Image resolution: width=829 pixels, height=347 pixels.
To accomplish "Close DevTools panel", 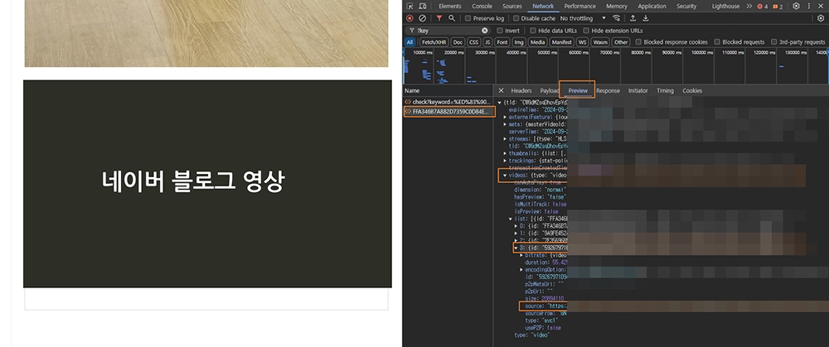I will [821, 7].
